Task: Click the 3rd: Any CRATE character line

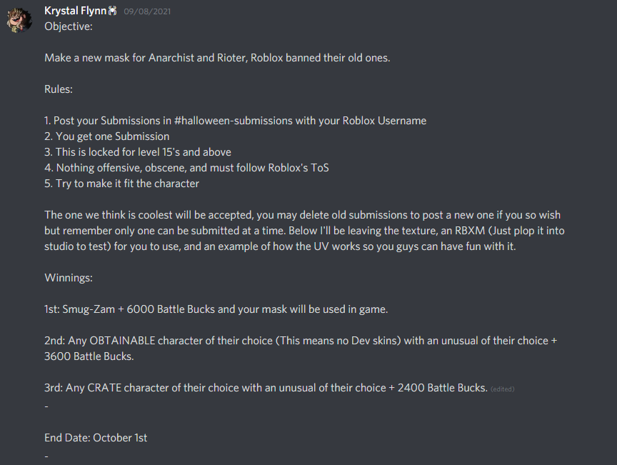Action: click(266, 388)
